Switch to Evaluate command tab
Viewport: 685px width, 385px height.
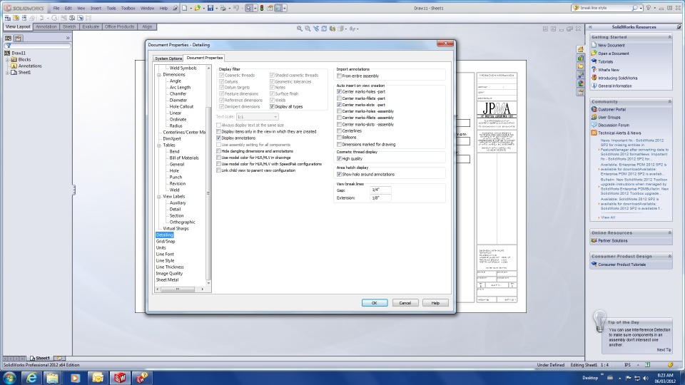coord(91,26)
